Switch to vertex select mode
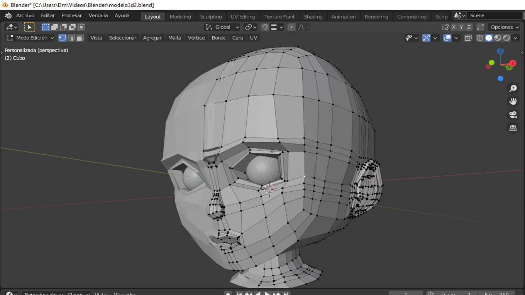Viewport: 525px width, 295px height. click(63, 38)
